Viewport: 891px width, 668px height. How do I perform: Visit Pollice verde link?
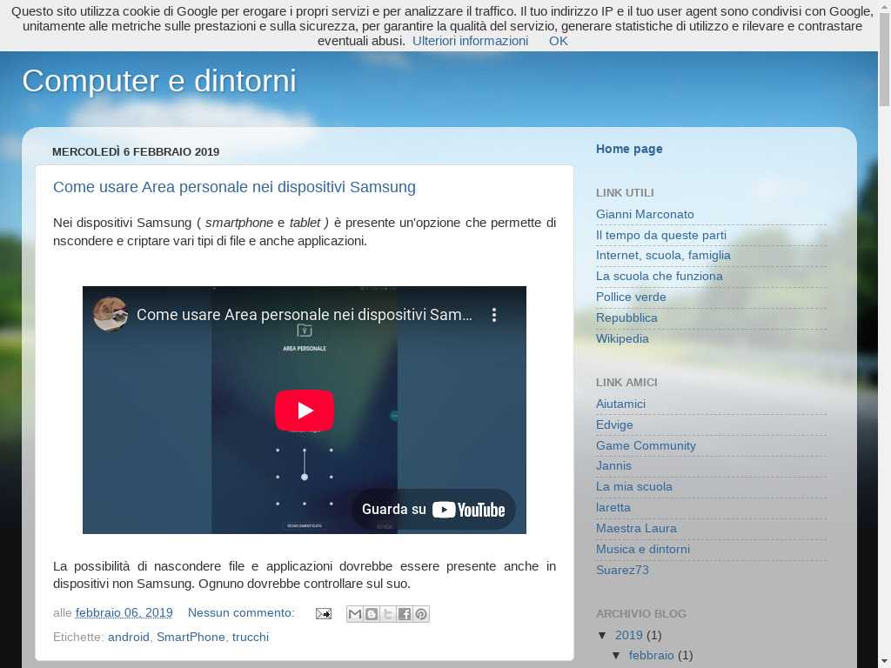point(631,297)
